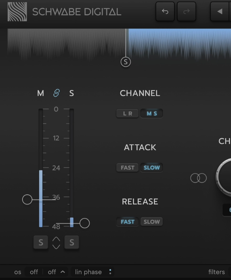
Task: Click the value box below the knob
Action: click(227, 210)
